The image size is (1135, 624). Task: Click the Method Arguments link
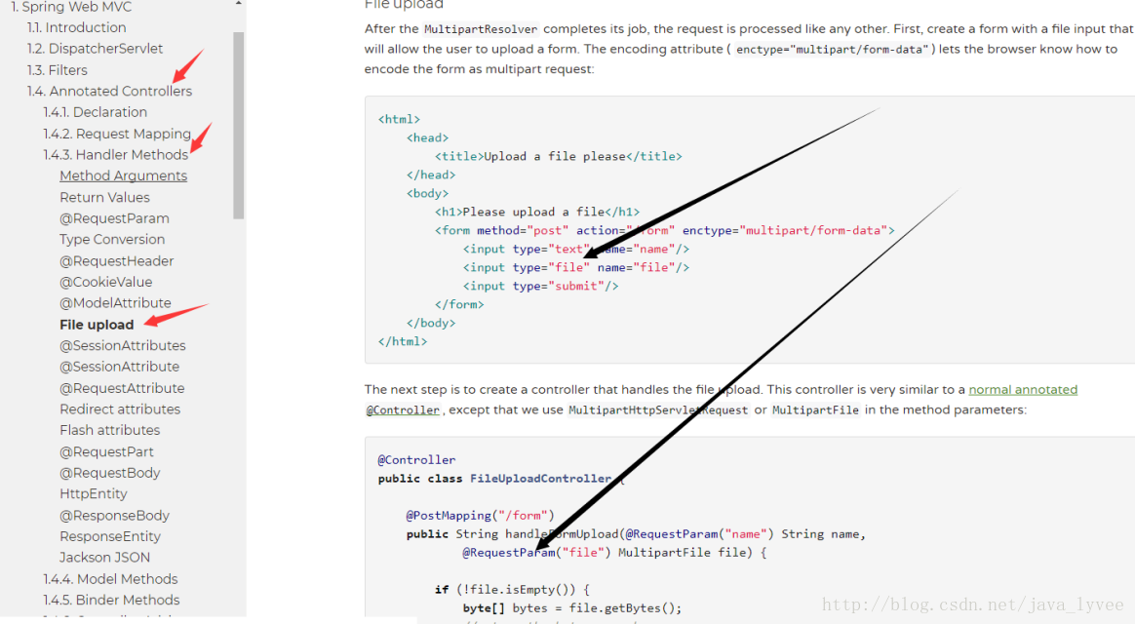coord(123,175)
